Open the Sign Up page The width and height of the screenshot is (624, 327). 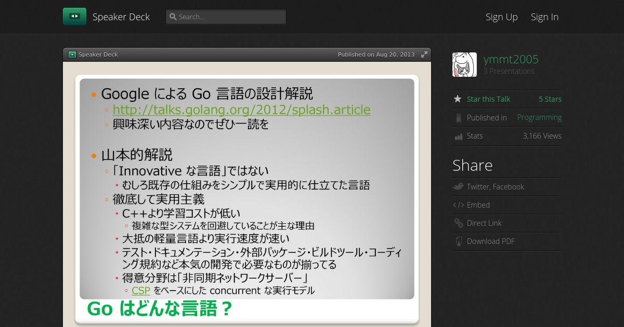[501, 17]
